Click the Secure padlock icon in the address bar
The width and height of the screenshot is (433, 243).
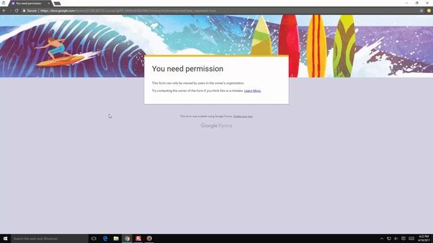tap(24, 11)
